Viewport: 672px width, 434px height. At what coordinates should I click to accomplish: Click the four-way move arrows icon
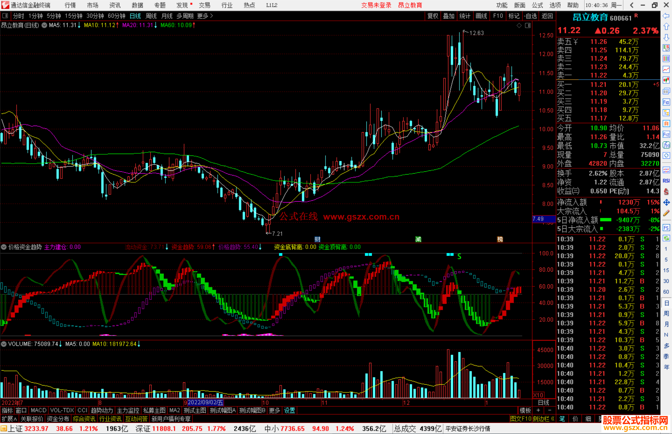click(x=666, y=203)
